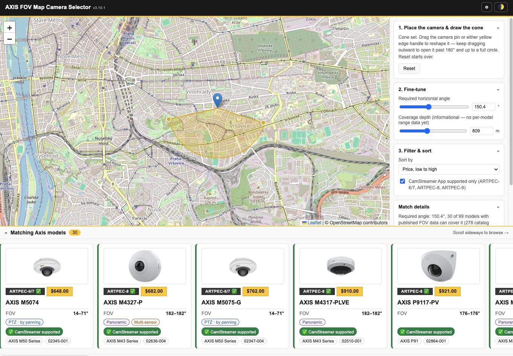Viewport: 513px width, 356px height.
Task: Collapse the 'Place the camera & draw the cone' section
Action: [x=498, y=28]
